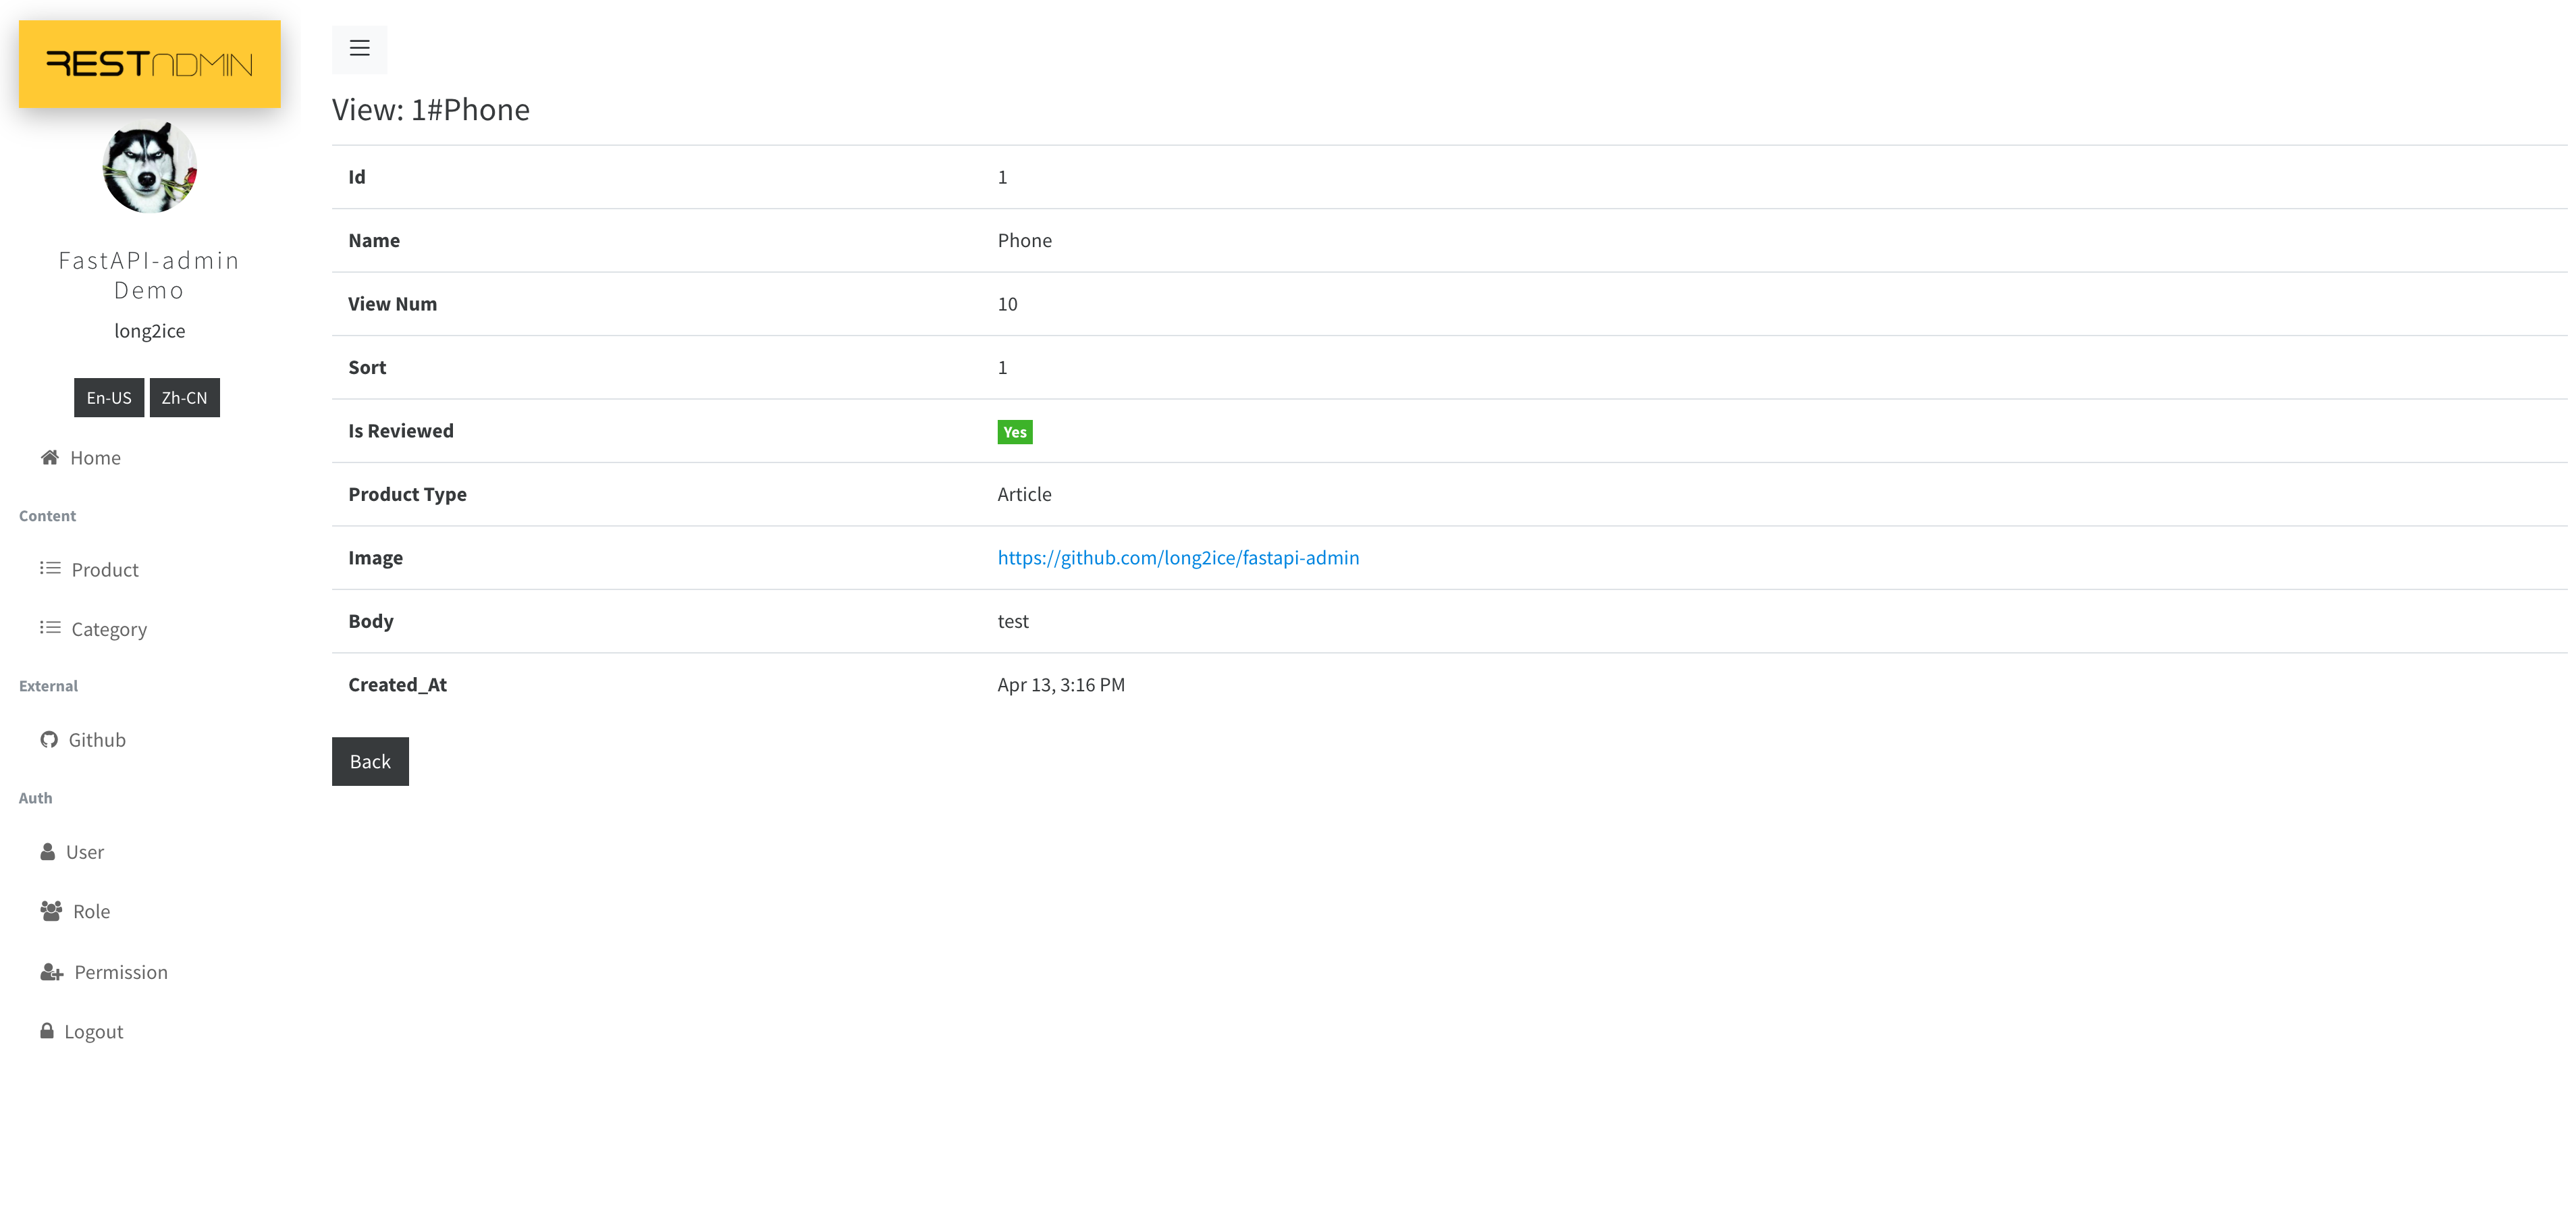Screen dimensions: 2576x1222
Task: Click the Product list icon
Action: click(x=50, y=568)
